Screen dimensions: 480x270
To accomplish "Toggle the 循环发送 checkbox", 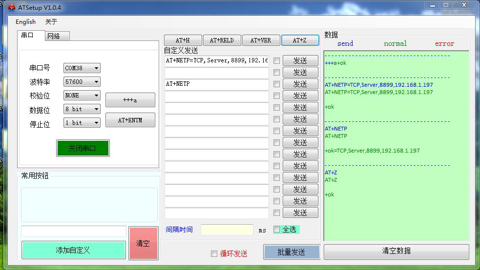I will (x=214, y=253).
